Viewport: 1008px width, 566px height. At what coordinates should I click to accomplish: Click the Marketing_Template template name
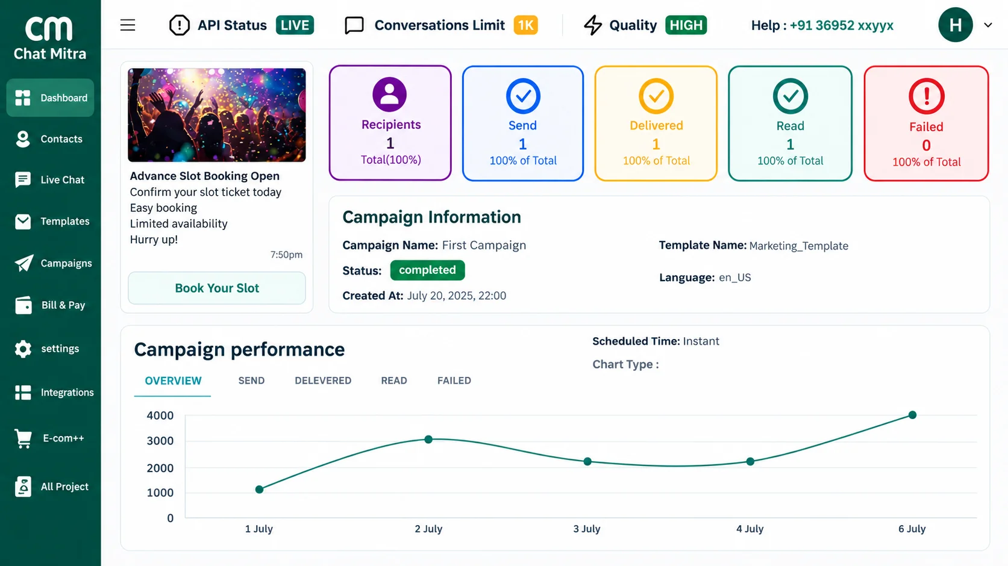click(x=799, y=246)
